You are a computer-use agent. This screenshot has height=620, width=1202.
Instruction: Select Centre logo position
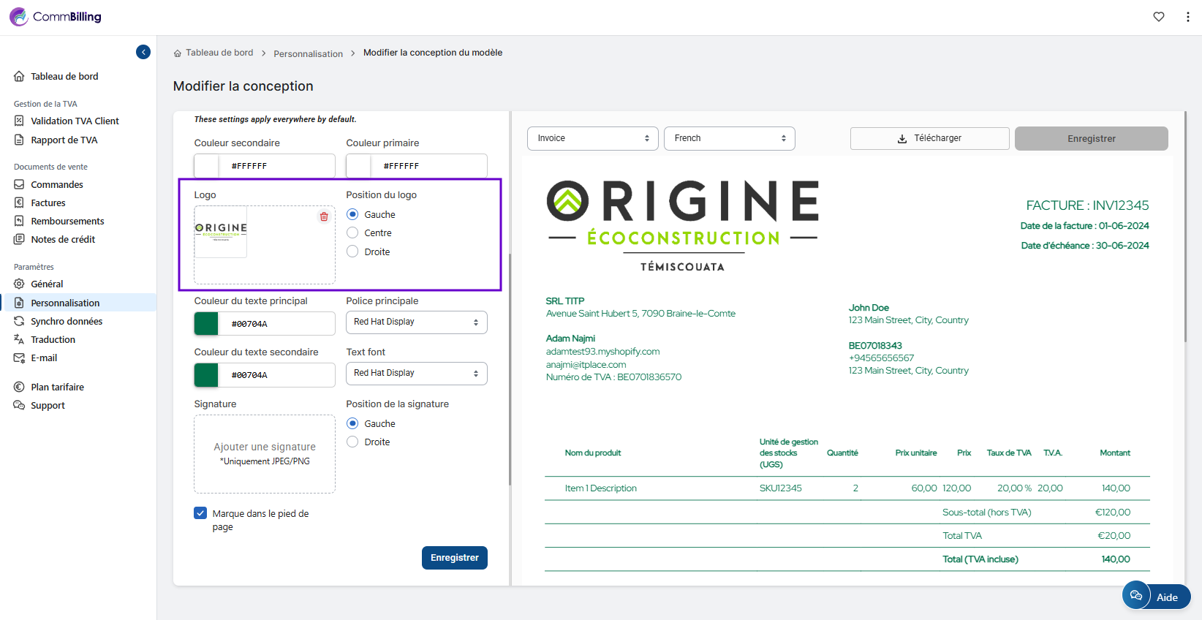[352, 233]
